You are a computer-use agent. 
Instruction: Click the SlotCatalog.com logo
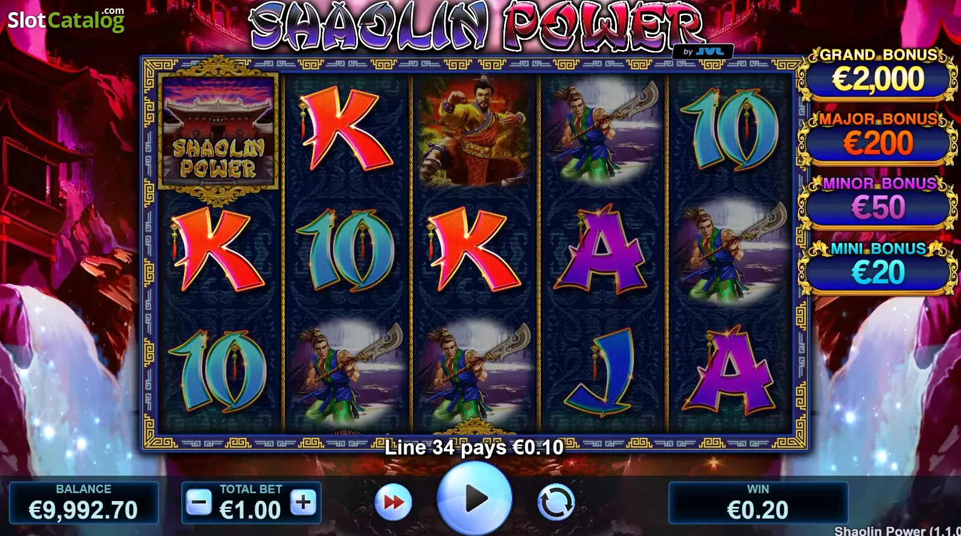[x=66, y=19]
